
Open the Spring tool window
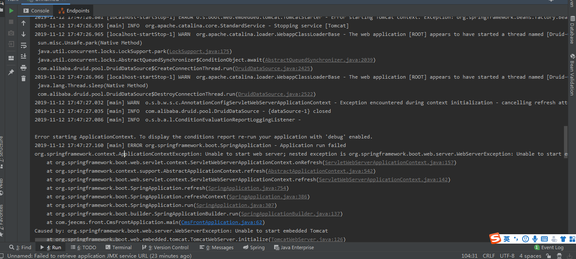(x=254, y=247)
